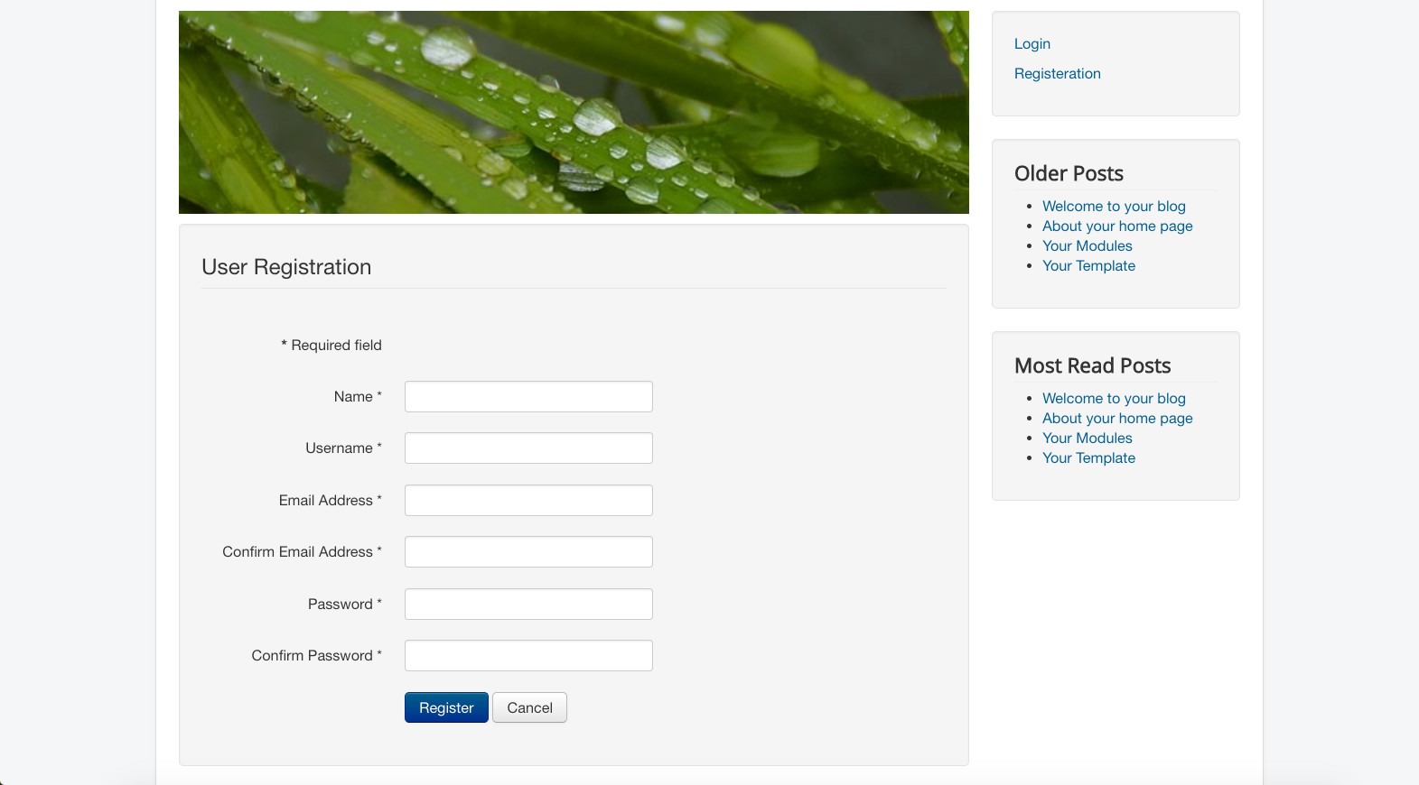The height and width of the screenshot is (785, 1419).
Task: Open Your Template under Most Read Posts
Action: tap(1088, 457)
